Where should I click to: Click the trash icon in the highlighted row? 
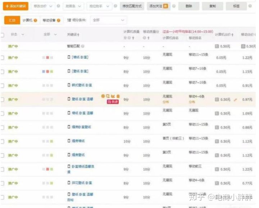[x=118, y=96]
